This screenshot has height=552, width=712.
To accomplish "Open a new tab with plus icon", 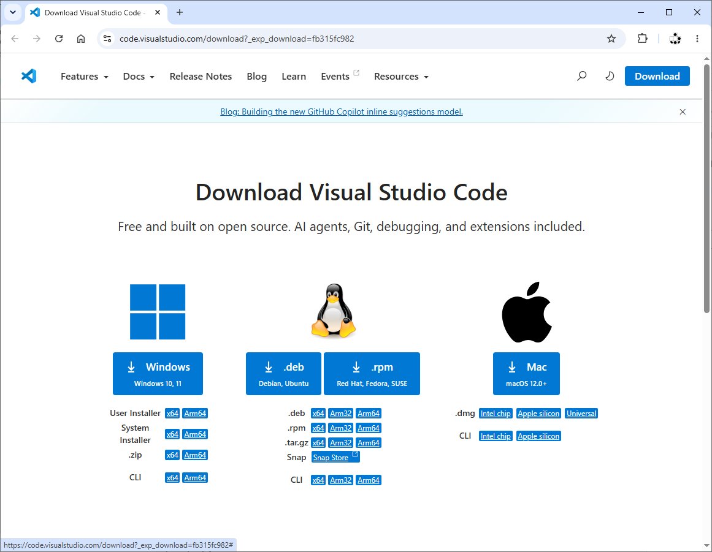I will (x=179, y=13).
